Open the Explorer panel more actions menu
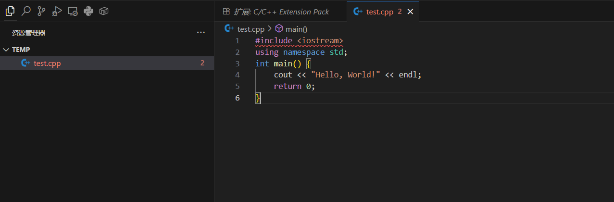Screen dimensions: 614x202 (x=201, y=33)
